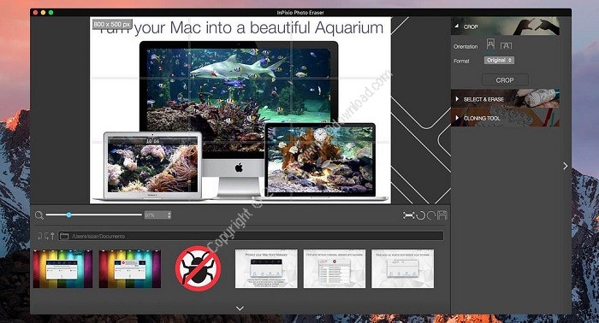Click the CROP button

click(505, 80)
